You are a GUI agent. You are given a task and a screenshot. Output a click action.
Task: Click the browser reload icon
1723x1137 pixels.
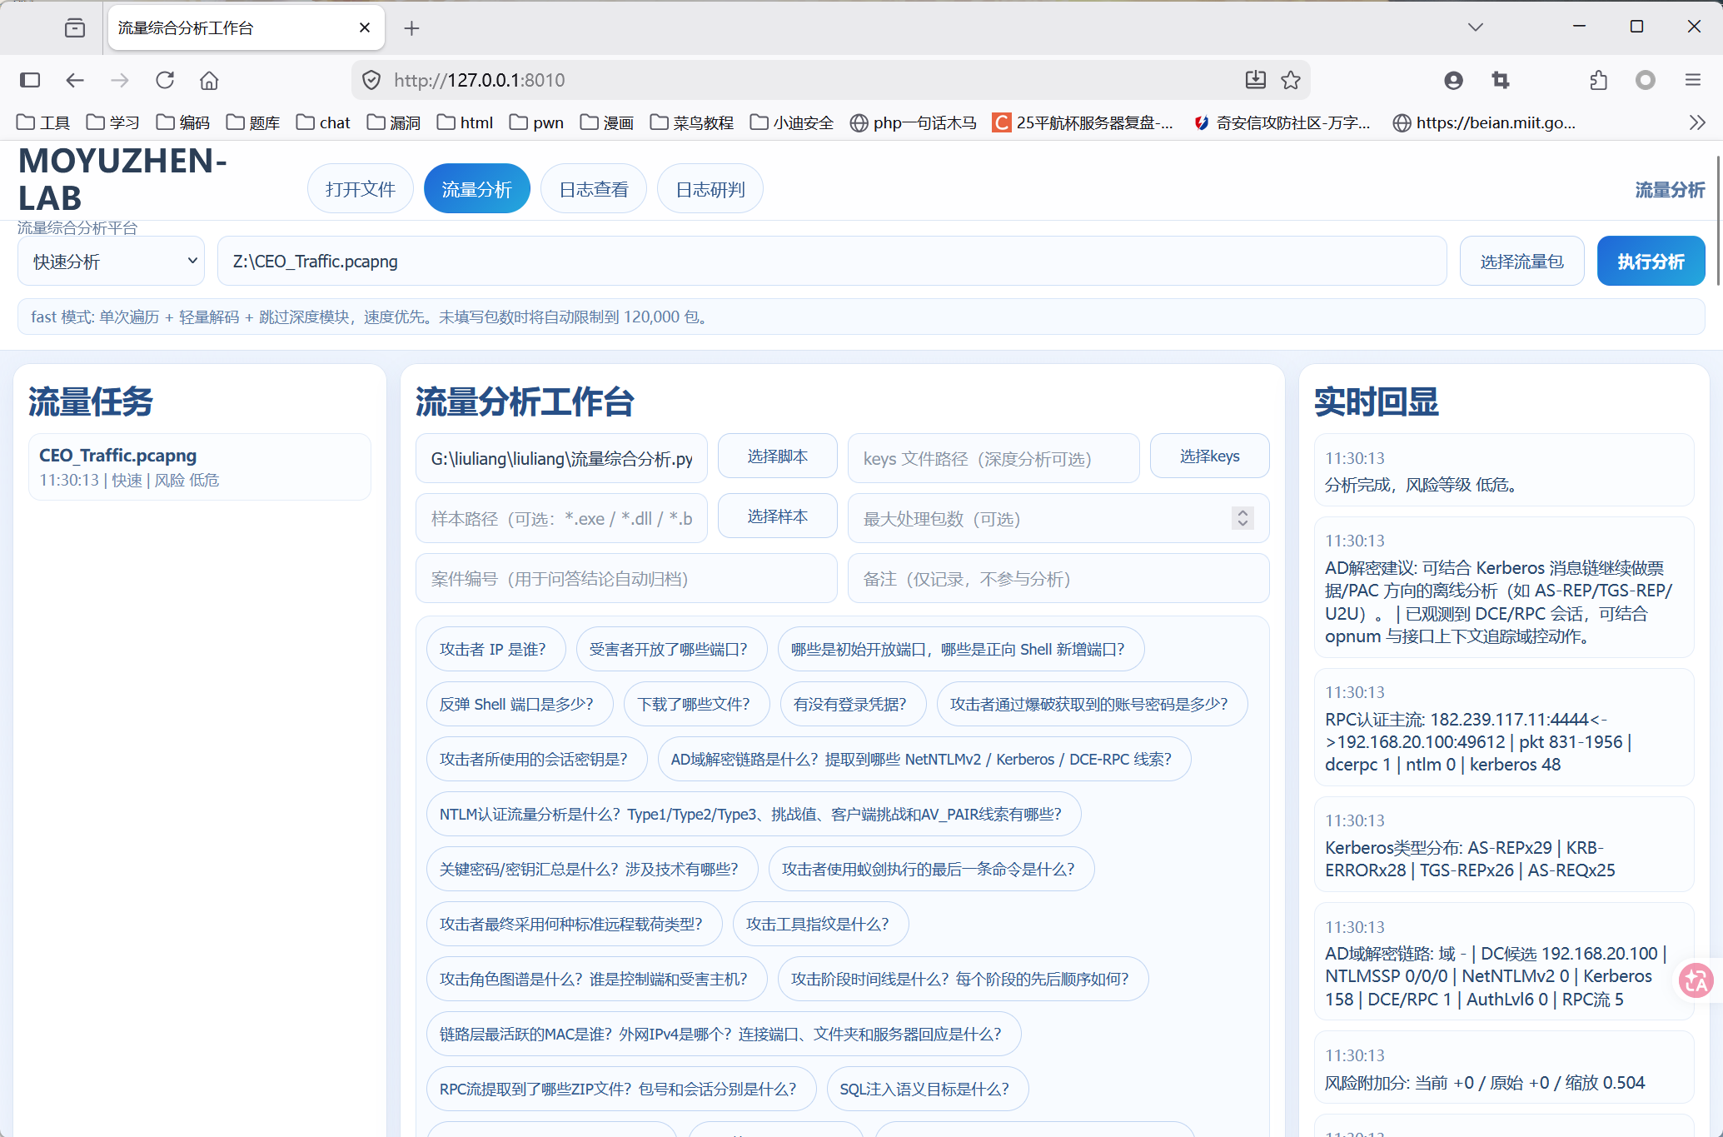point(165,80)
